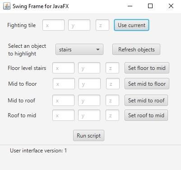This screenshot has width=181, height=170.
Task: Click the Use current button
Action: tap(131, 25)
